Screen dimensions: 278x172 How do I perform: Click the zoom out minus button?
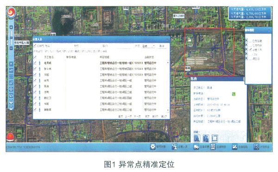pos(11,48)
